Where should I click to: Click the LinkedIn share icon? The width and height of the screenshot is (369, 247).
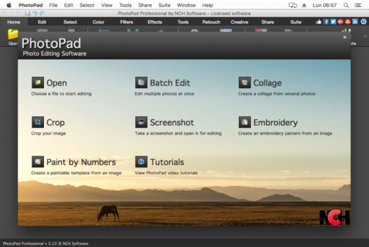tap(355, 22)
